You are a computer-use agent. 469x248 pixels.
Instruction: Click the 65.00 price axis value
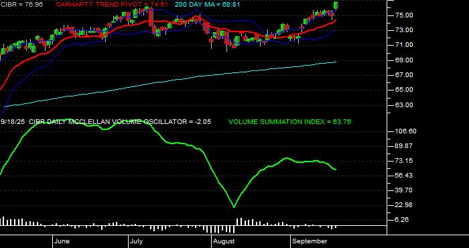(405, 90)
